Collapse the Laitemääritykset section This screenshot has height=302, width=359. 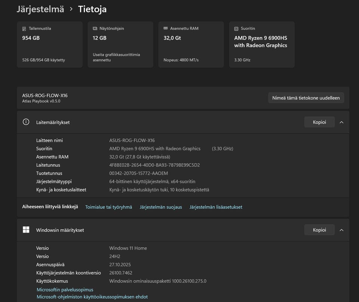click(x=341, y=122)
